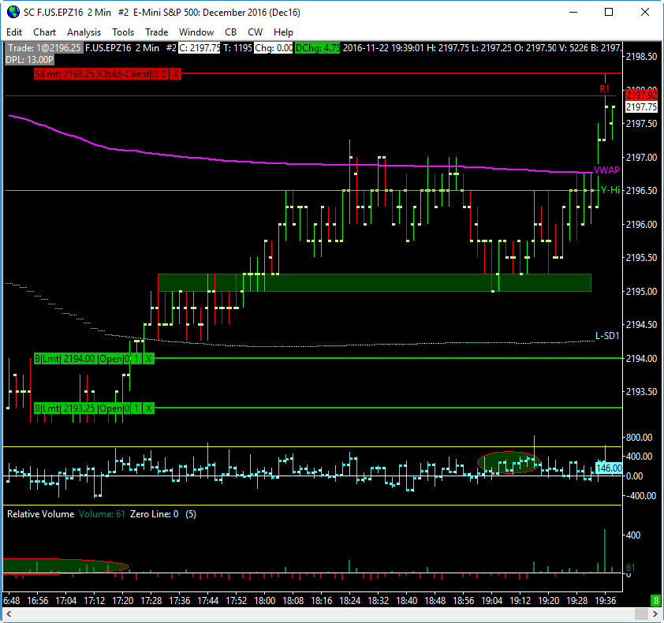664x623 pixels.
Task: Minimize the chart window
Action: 573,12
